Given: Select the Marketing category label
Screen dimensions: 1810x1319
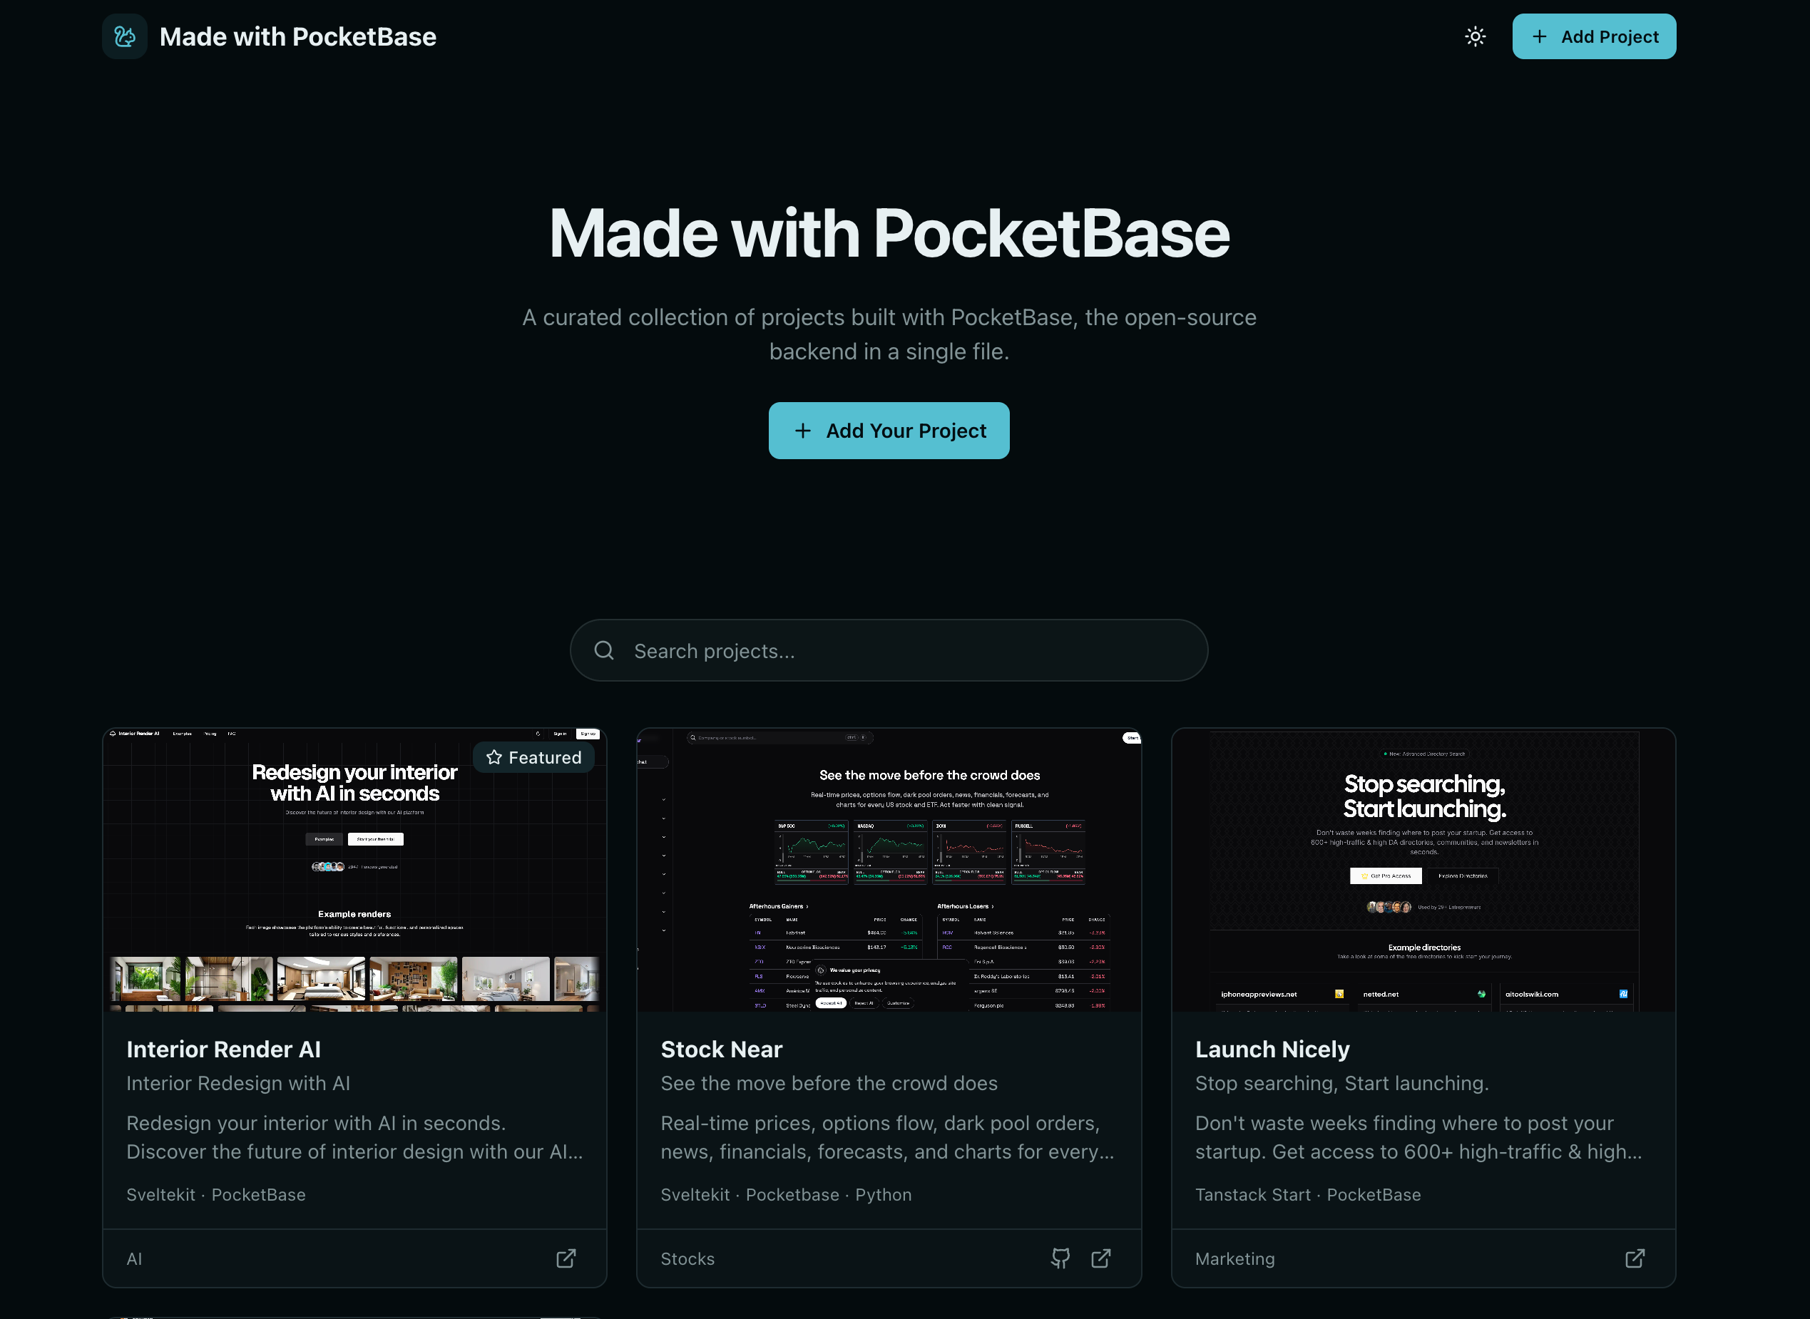Looking at the screenshot, I should (x=1234, y=1259).
